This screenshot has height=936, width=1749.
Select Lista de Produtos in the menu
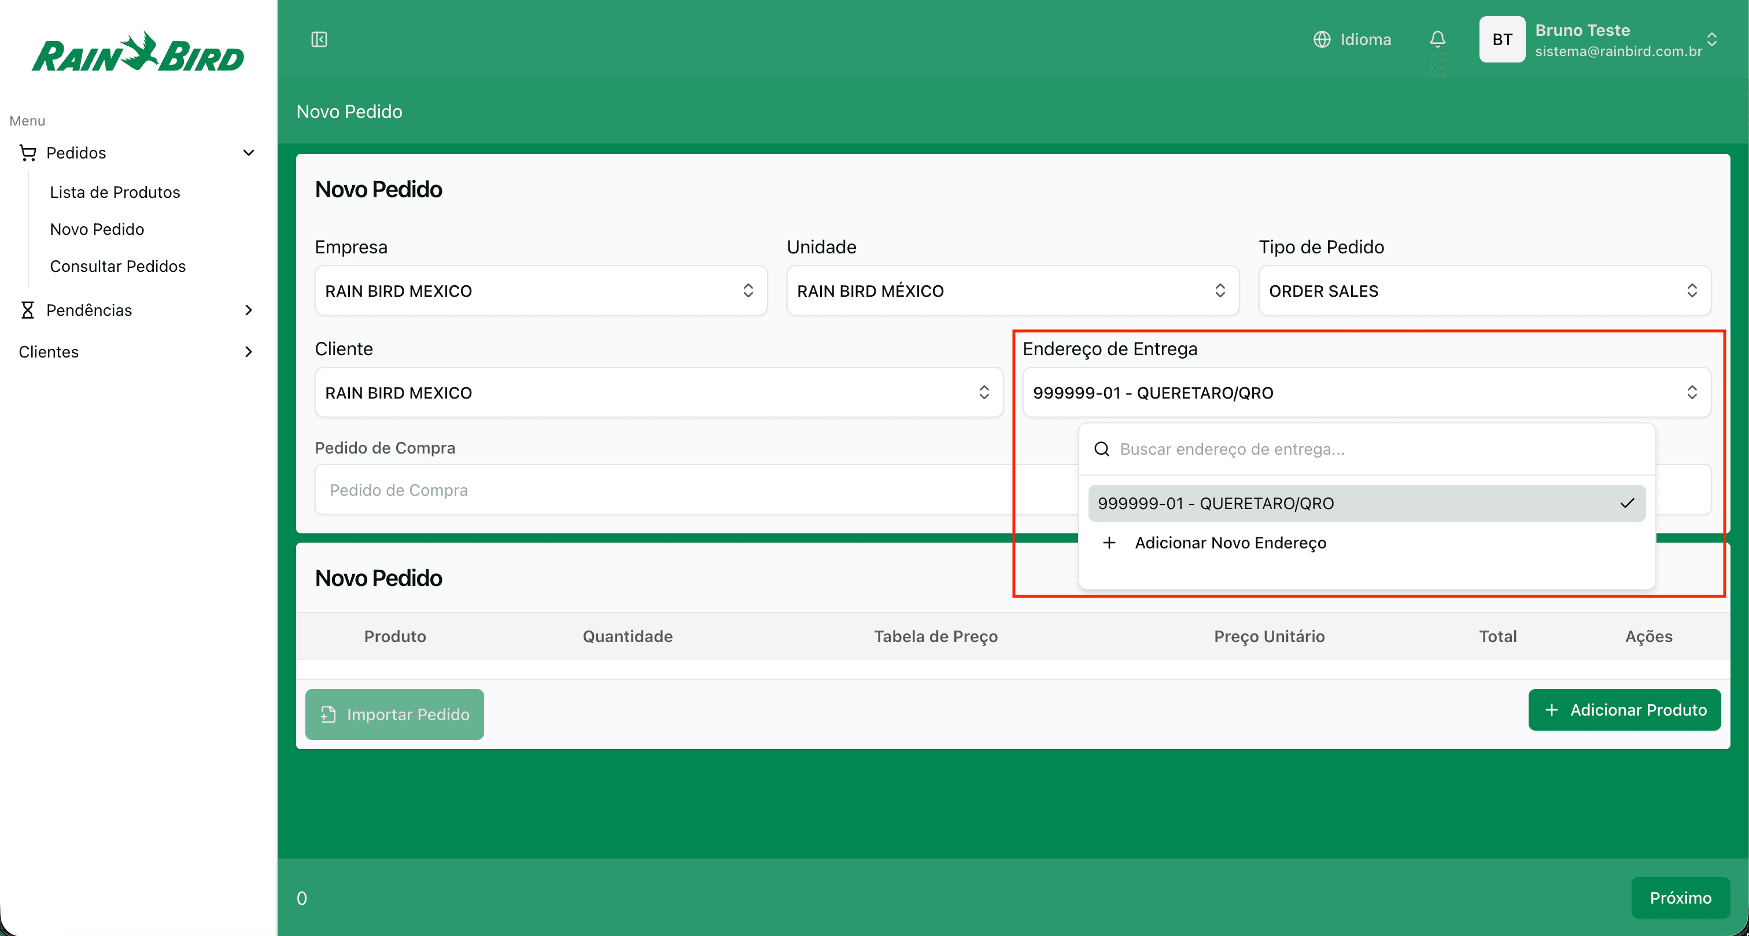click(115, 192)
